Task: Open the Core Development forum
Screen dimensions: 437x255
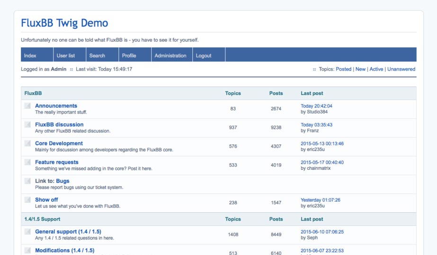Action: click(59, 143)
